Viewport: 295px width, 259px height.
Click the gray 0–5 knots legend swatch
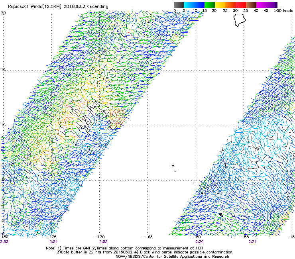(x=179, y=5)
